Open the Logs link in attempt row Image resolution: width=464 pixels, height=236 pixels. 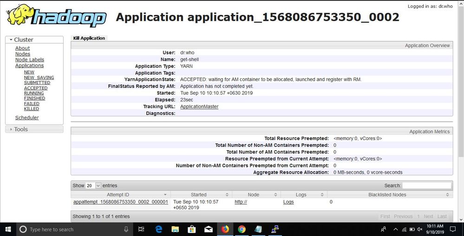click(288, 202)
